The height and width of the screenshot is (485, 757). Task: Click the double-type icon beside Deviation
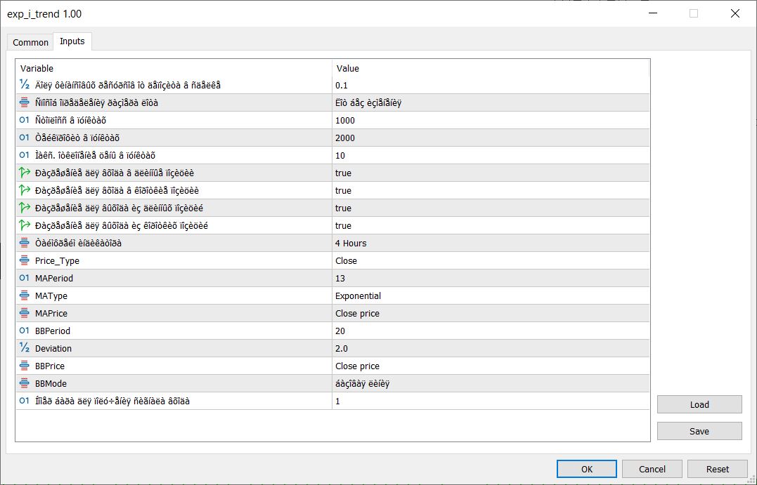coord(25,348)
